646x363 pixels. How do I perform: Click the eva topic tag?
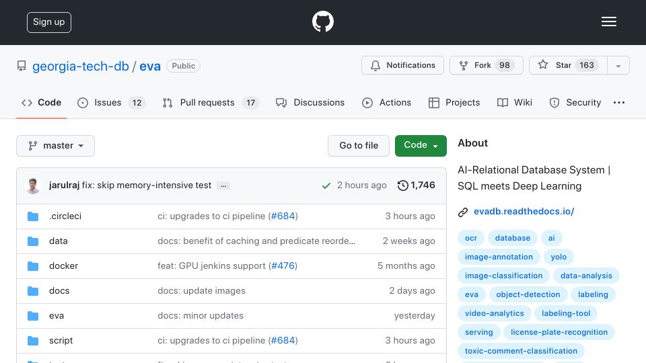click(471, 294)
